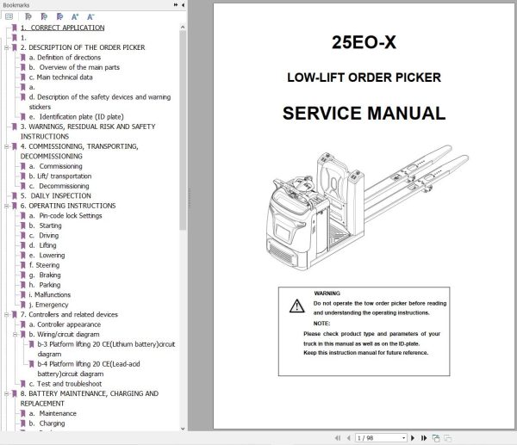Increase bookmark text size with A+
This screenshot has height=445, width=517.
[75, 16]
